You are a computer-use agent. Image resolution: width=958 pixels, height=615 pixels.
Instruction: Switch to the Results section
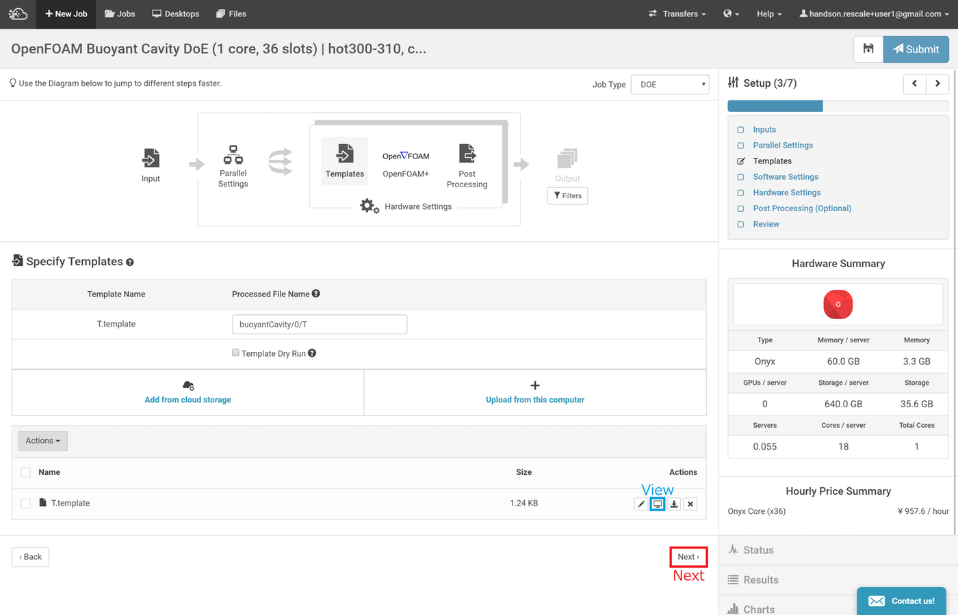click(838, 580)
